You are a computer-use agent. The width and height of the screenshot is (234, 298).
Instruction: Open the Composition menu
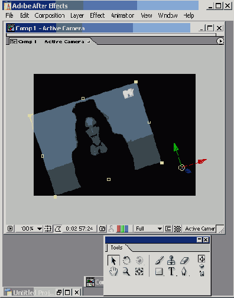coord(50,15)
